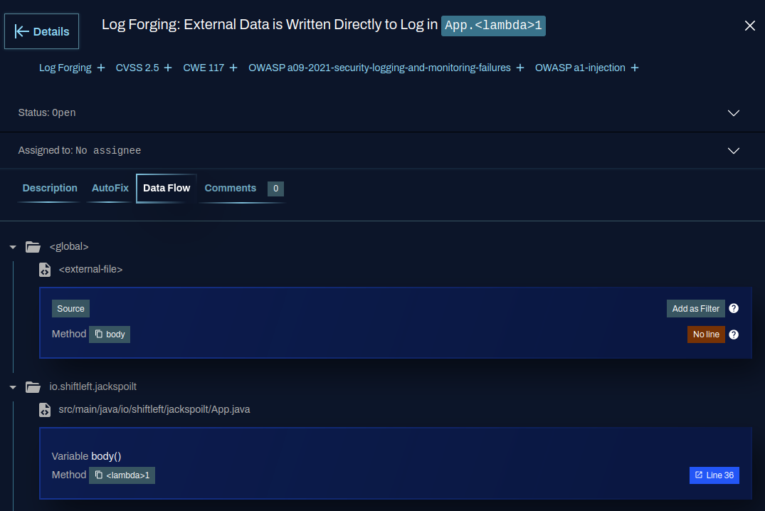Switch to the Description tab
765x511 pixels.
[50, 189]
